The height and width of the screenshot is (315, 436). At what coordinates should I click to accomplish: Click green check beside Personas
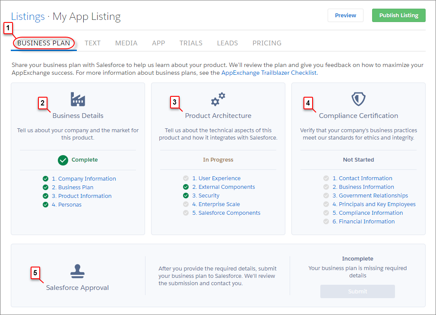coord(46,204)
